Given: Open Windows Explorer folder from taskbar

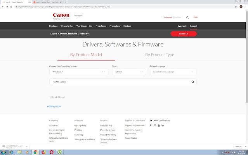Looking at the screenshot, I should pos(19,152).
